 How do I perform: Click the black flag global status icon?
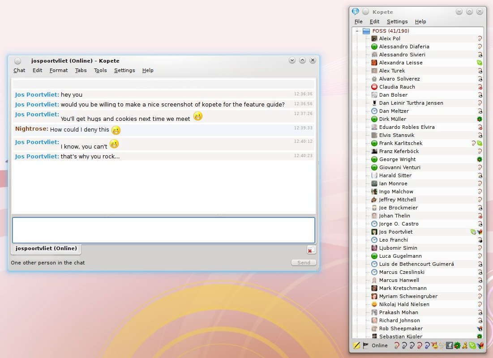(366, 345)
